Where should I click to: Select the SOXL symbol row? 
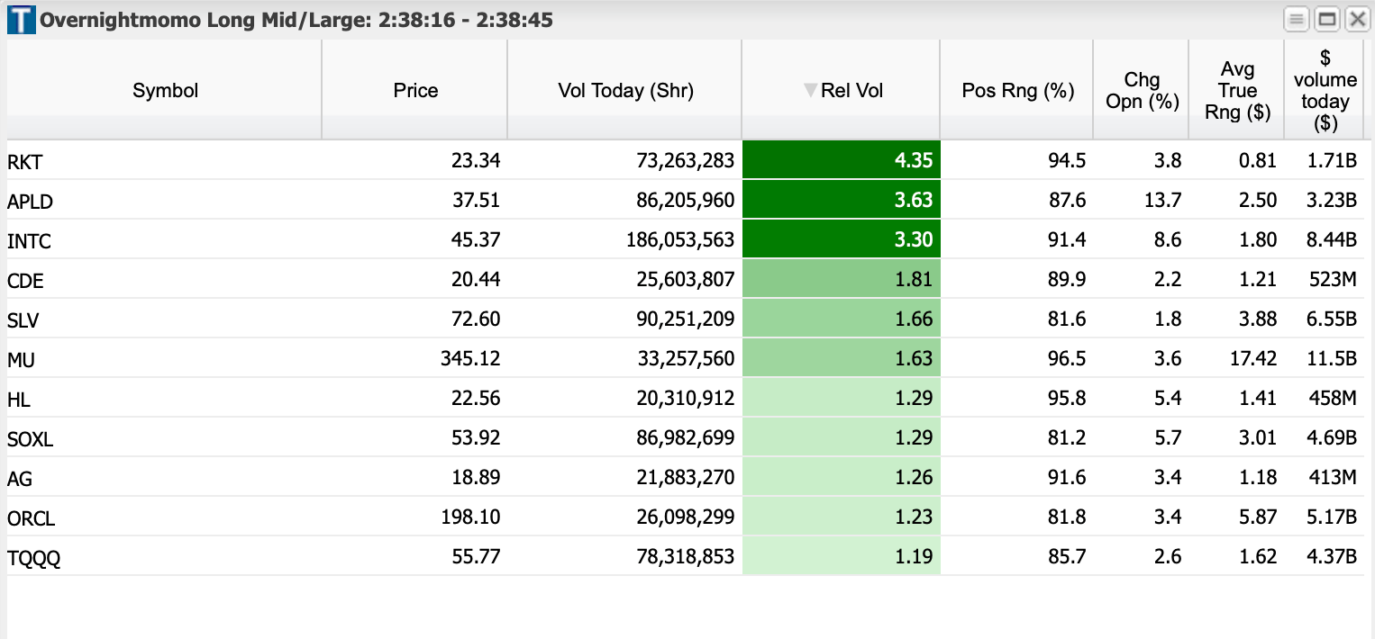click(x=30, y=440)
